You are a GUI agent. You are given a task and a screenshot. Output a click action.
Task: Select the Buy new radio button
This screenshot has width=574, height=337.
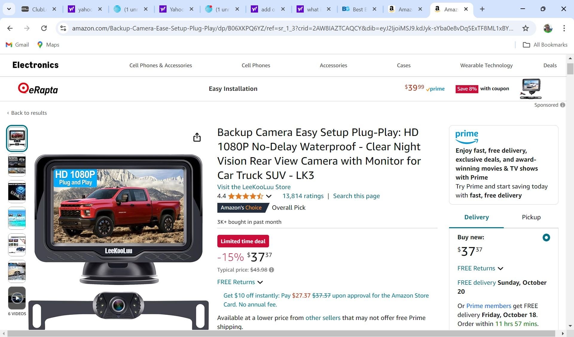[546, 238]
